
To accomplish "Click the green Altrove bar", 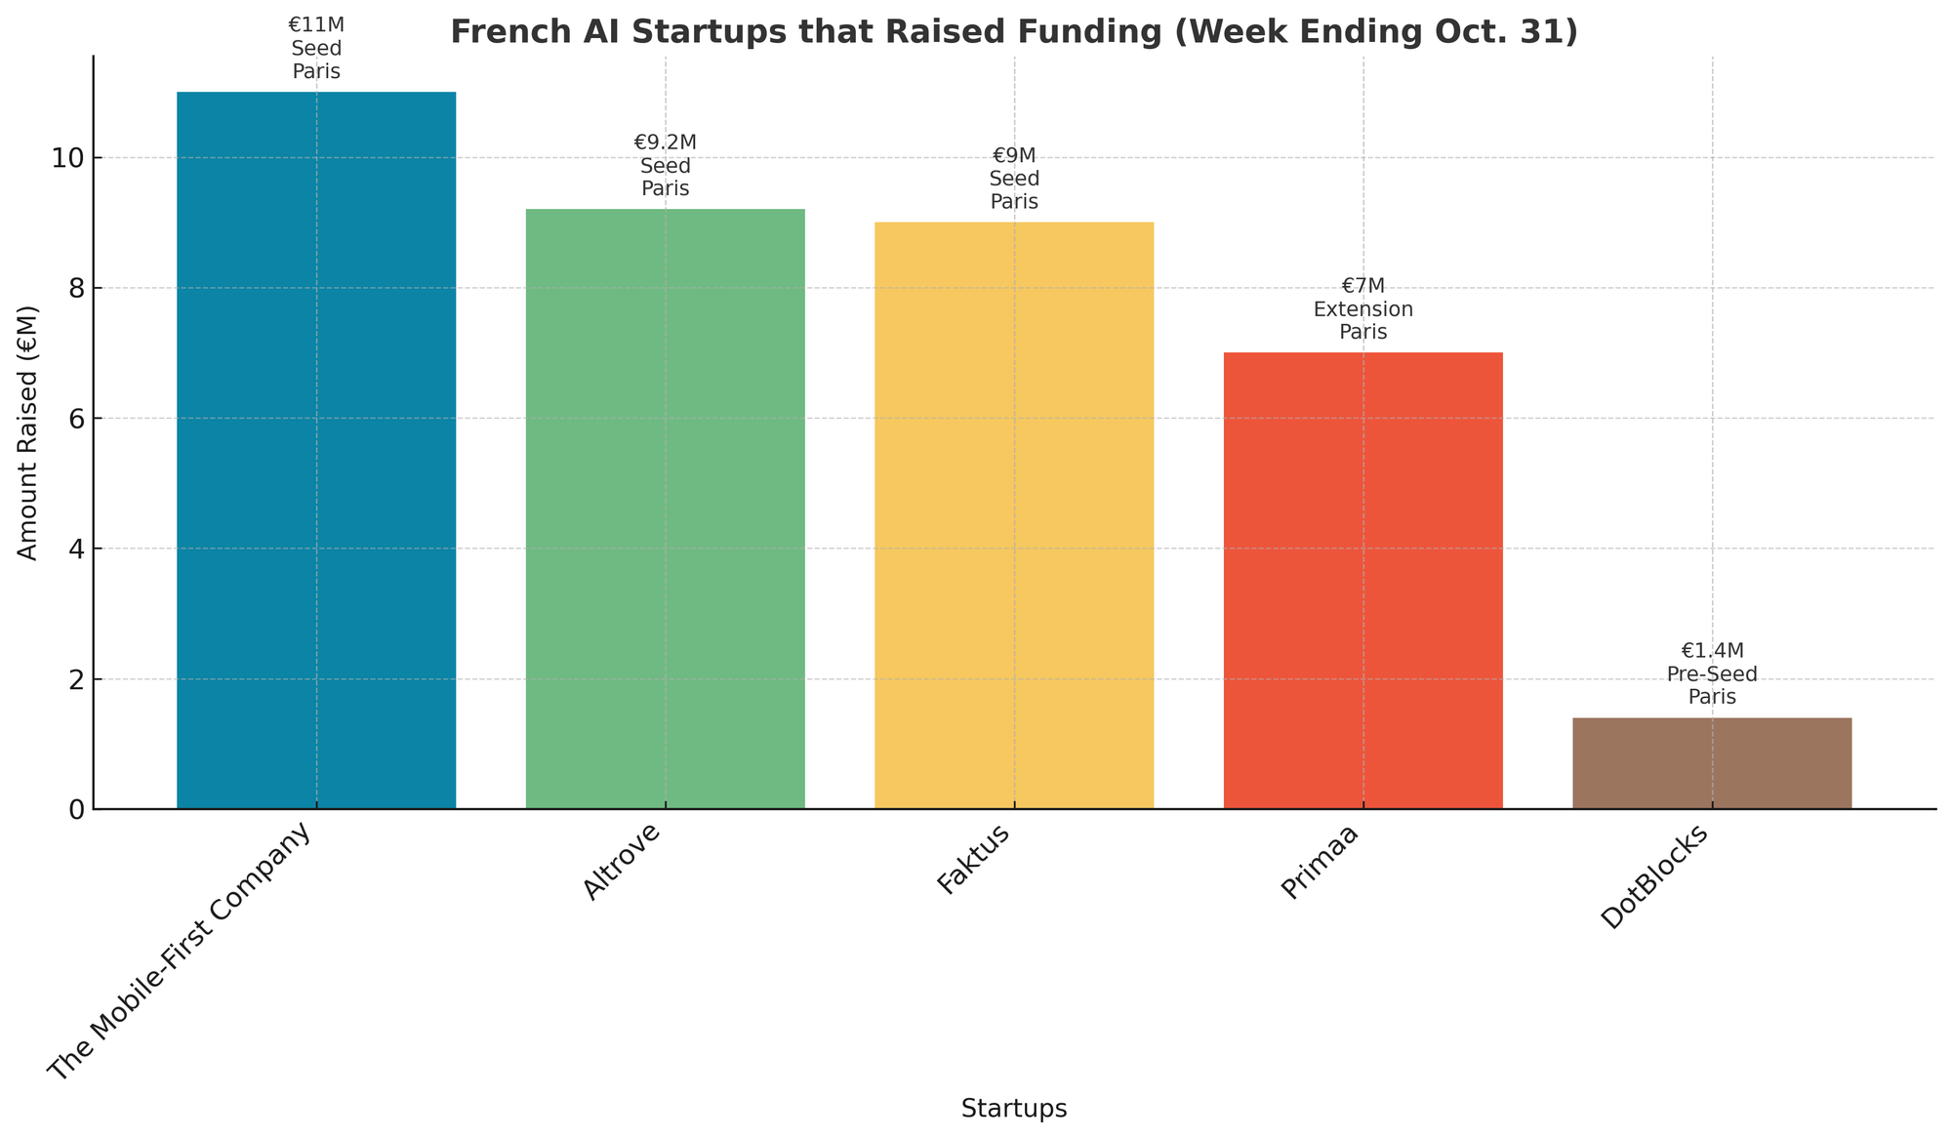I will (665, 508).
